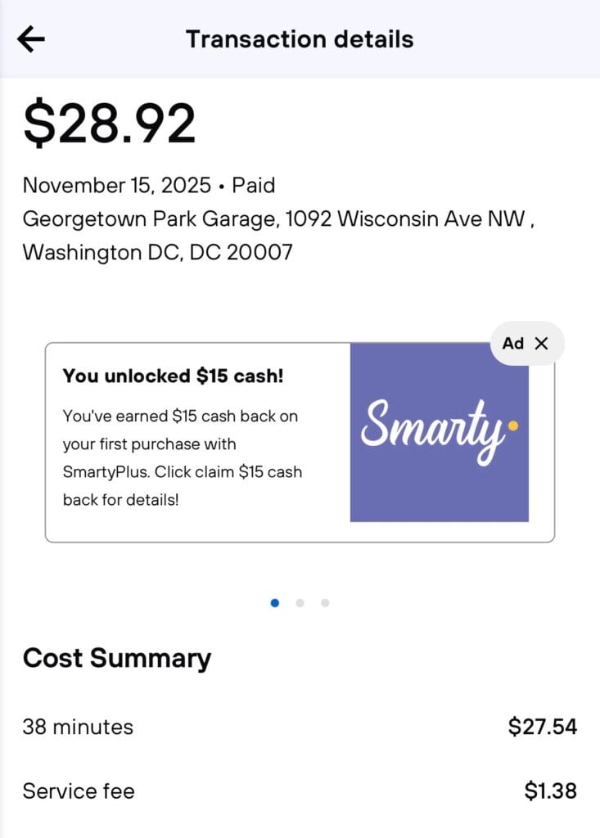Tap the $1.38 service fee amount

tap(550, 791)
